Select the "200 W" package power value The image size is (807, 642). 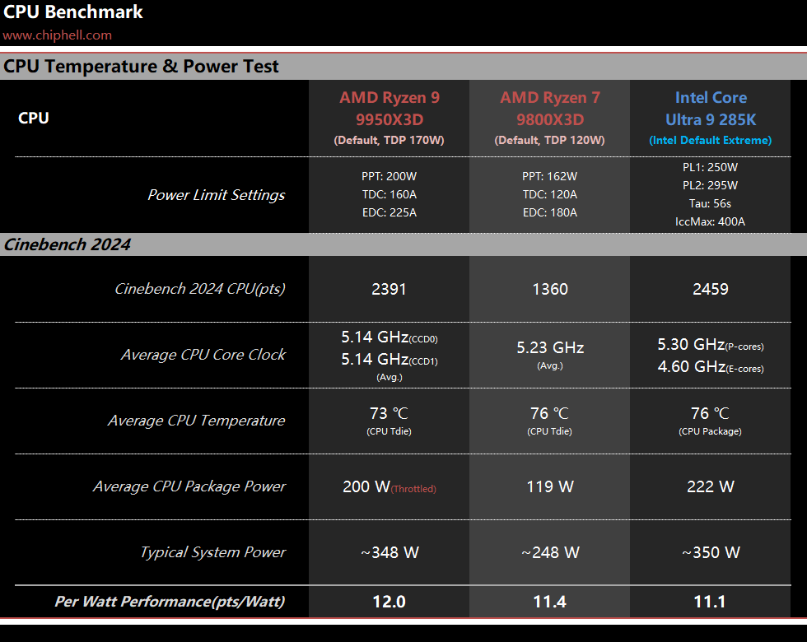[x=366, y=486]
